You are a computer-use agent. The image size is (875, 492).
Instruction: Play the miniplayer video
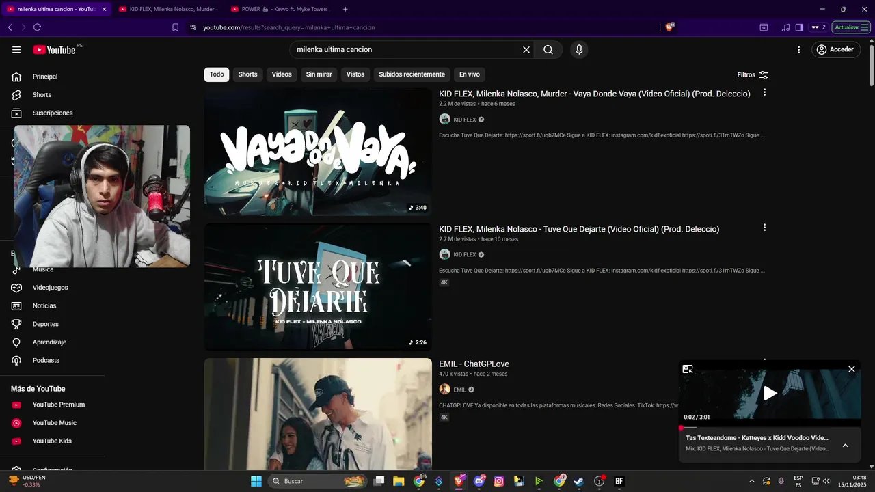coord(770,393)
